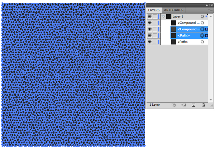Click the Make/Release Clipping Mask icon
The width and height of the screenshot is (215, 149).
[x=174, y=105]
